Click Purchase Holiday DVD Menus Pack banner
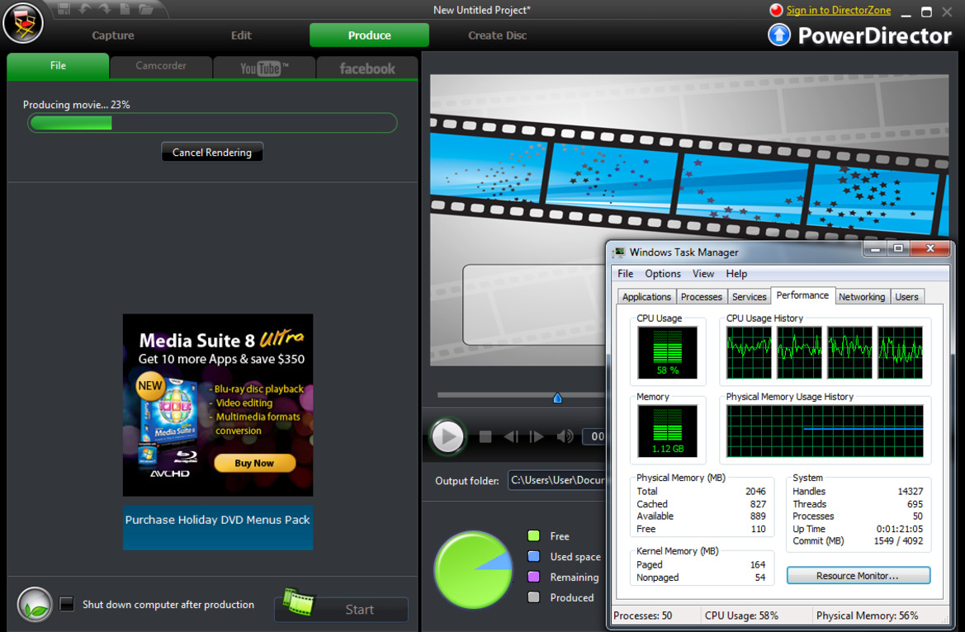 [218, 526]
